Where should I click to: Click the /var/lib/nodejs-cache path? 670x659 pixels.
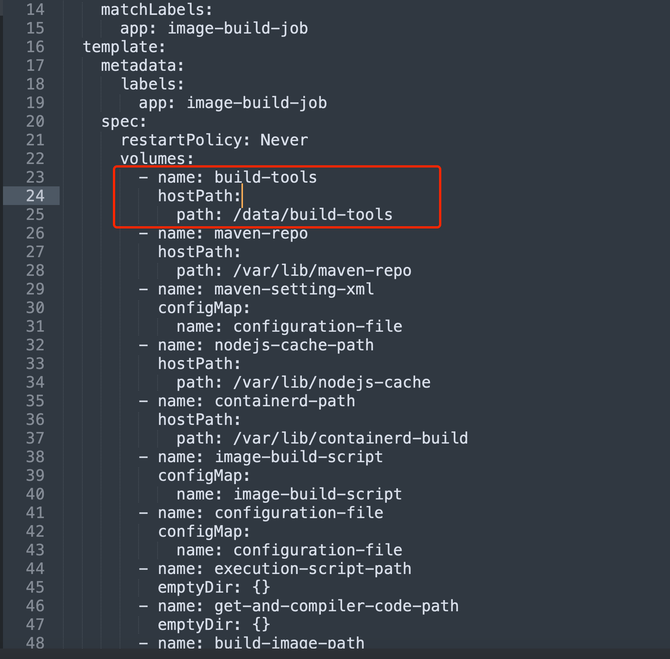332,382
